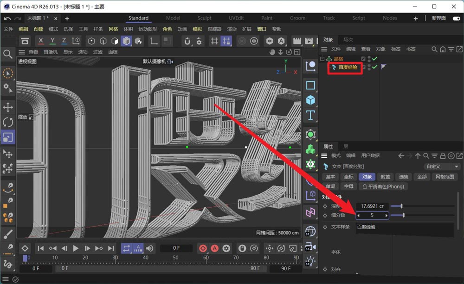Open the 渲染 menu
Screen dimensions: 464x284
[232, 29]
